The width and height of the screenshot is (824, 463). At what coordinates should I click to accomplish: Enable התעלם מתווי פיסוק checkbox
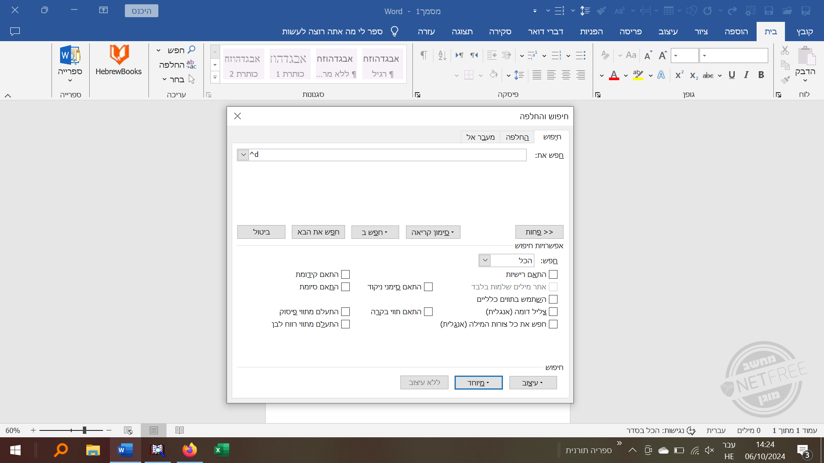(x=345, y=312)
